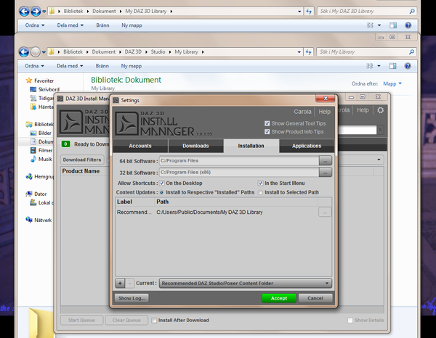The height and width of the screenshot is (338, 436).
Task: Browse for 64 bit Software folder
Action: coord(325,161)
